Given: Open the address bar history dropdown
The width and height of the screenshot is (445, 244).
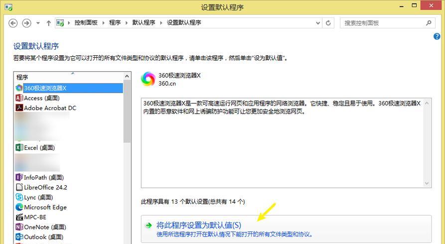Looking at the screenshot, I should (x=318, y=23).
